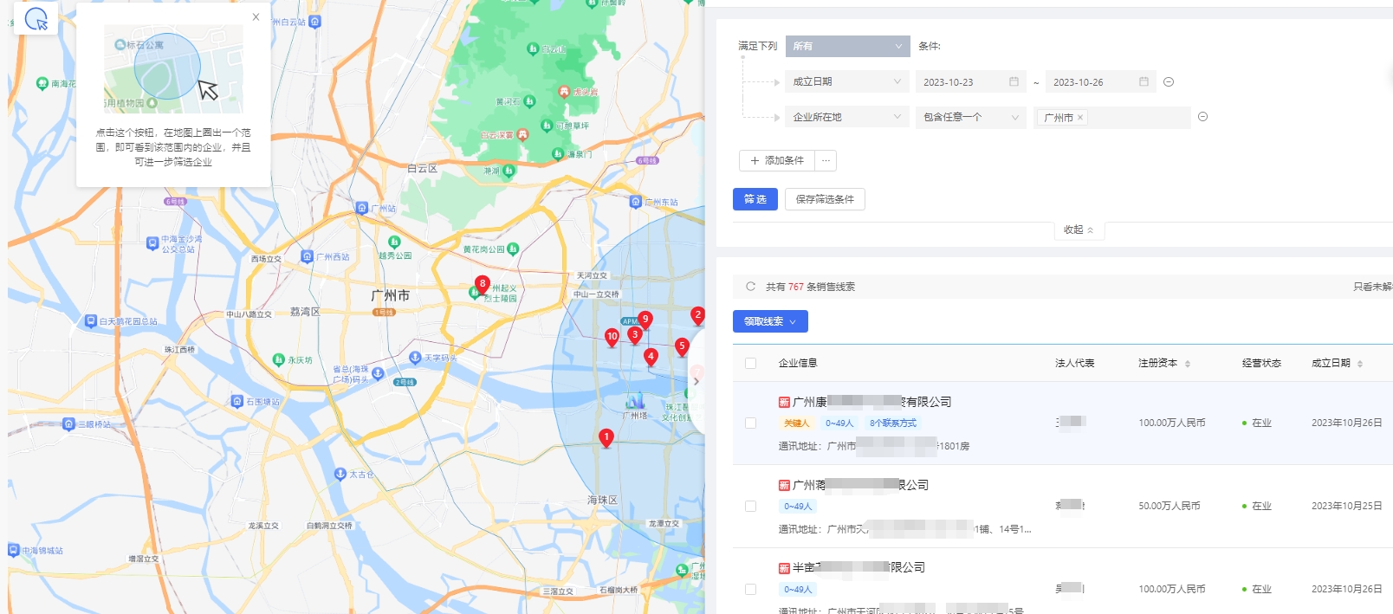Select map marker number 5
Viewport: 1393px width, 614px height.
[x=682, y=347]
